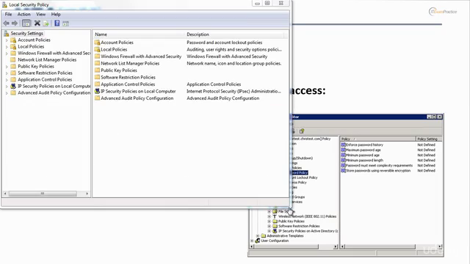Viewport: 470px width, 264px height.
Task: Toggle the Show/Hide Console Tree toolbar icon
Action: (26, 23)
